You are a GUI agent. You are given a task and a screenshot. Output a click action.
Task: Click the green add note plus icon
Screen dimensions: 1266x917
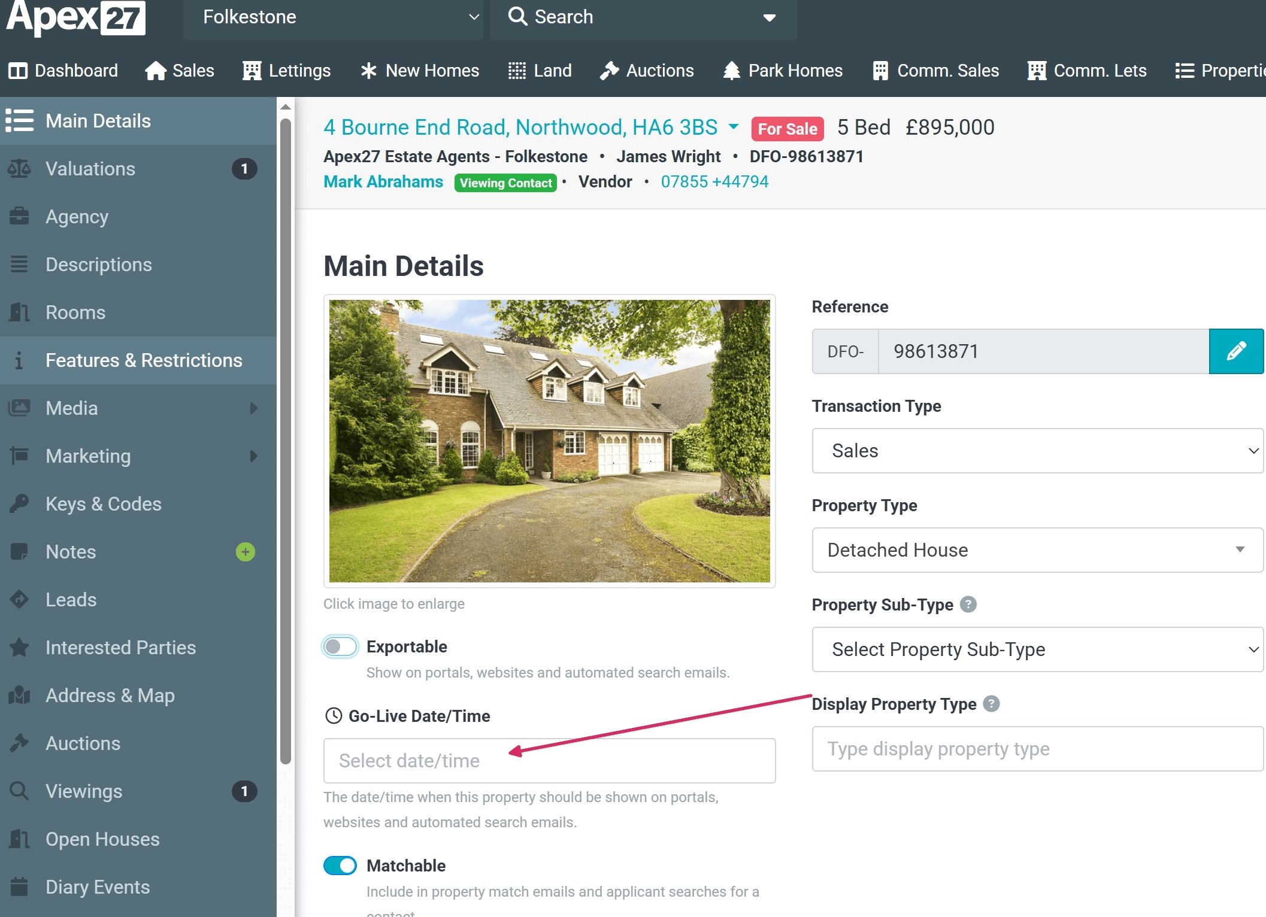[x=245, y=552]
